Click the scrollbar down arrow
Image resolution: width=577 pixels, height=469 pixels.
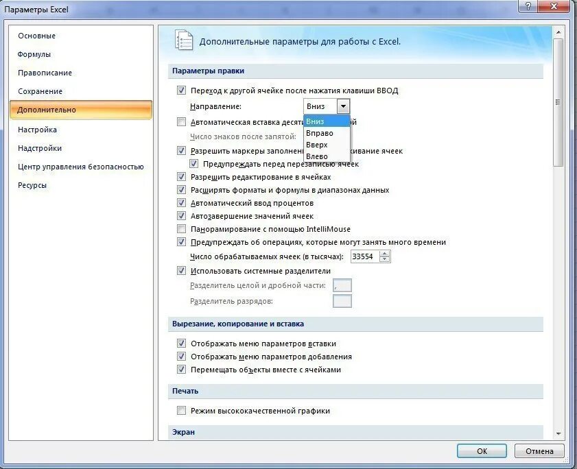(558, 433)
